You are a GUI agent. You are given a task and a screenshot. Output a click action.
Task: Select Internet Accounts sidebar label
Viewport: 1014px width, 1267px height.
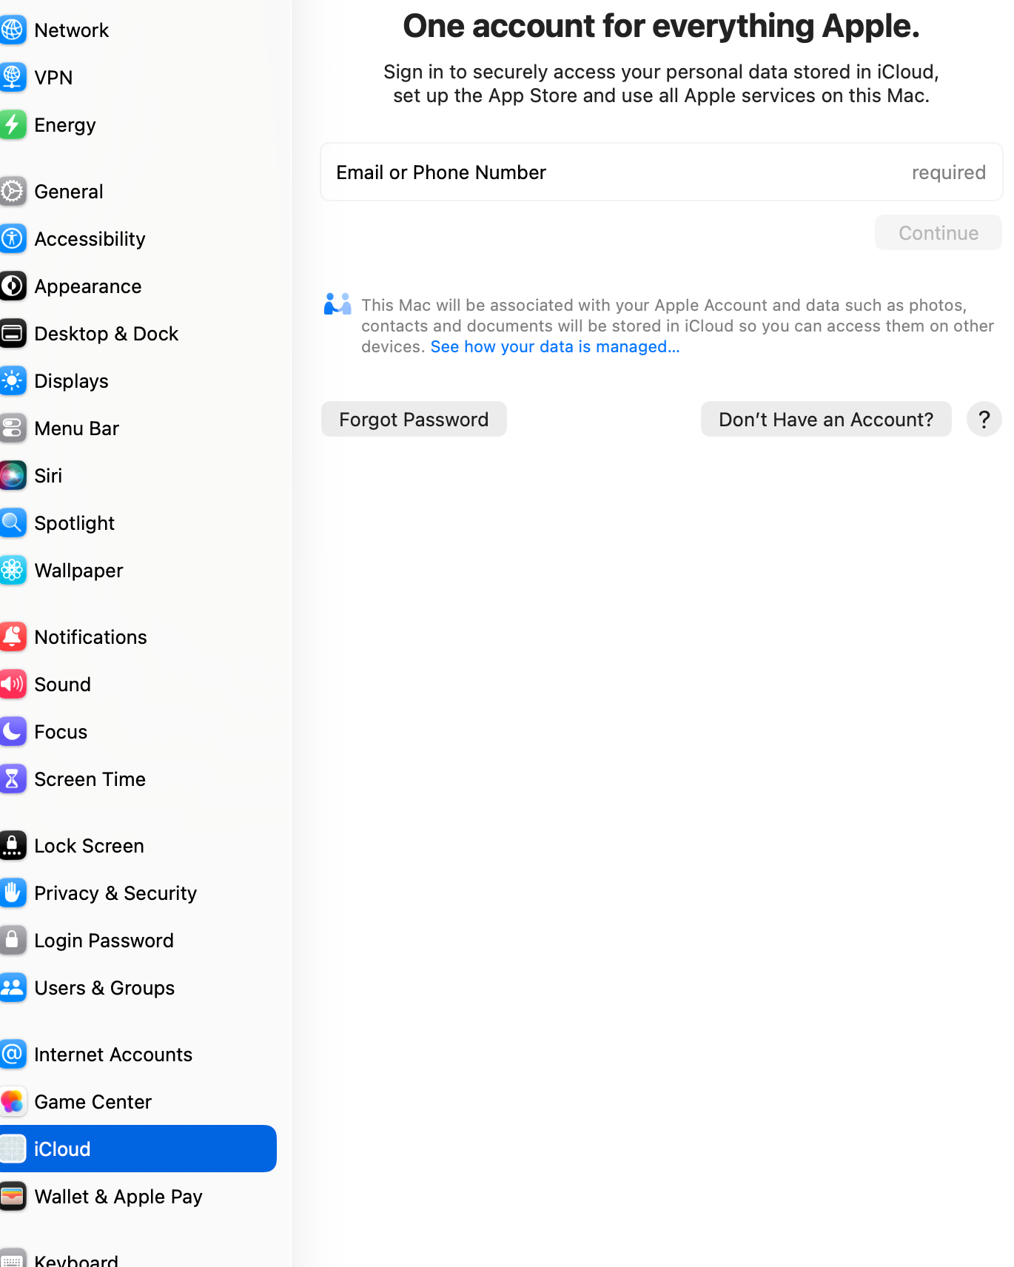(113, 1054)
